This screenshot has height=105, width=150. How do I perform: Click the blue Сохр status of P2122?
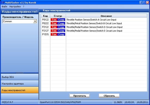point(61,27)
